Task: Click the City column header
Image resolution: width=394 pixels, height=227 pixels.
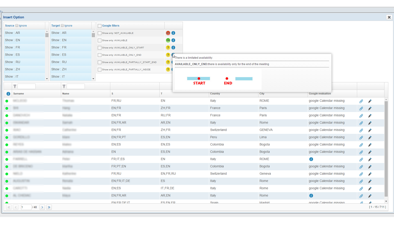Action: click(x=283, y=94)
